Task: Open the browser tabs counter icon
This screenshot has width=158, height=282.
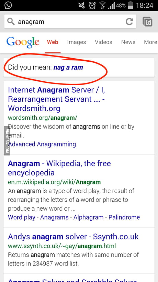Action: coord(147,22)
